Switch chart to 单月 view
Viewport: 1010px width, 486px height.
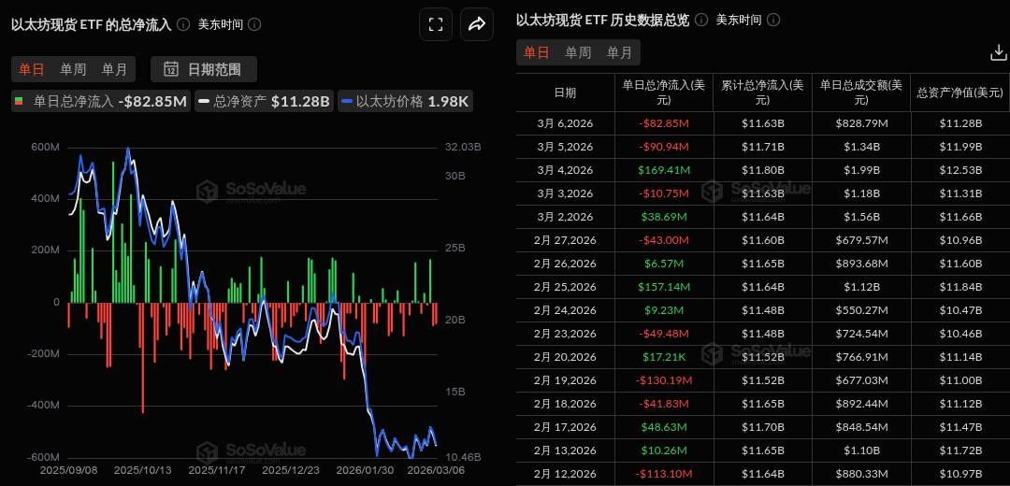tap(114, 68)
